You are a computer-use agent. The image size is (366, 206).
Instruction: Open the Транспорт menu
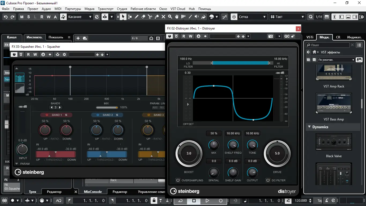click(x=106, y=9)
